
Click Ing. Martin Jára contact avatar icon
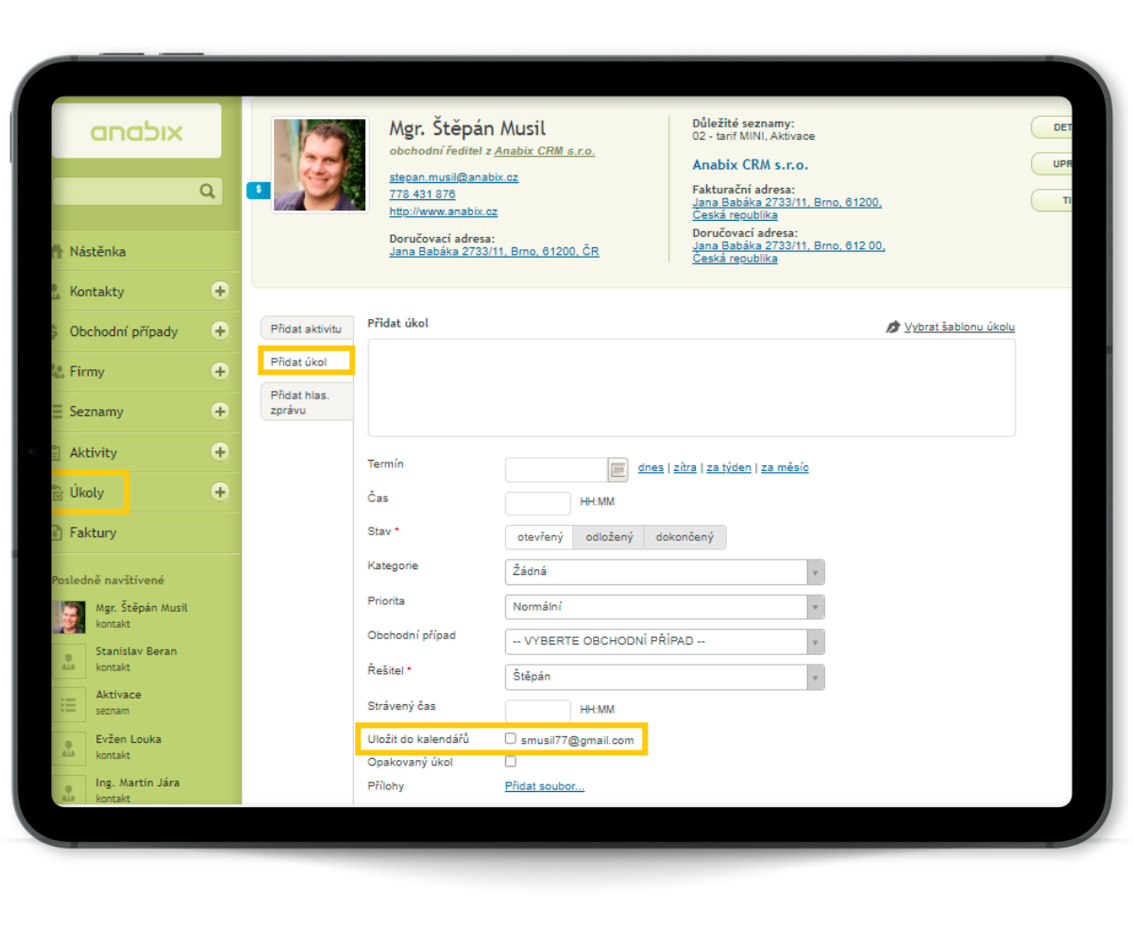(68, 789)
